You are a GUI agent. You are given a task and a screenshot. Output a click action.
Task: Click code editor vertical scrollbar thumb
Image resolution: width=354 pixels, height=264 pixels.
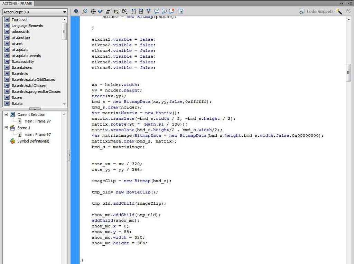pyautogui.click(x=348, y=72)
